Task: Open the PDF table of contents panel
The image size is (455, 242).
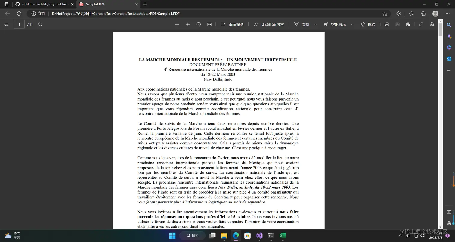Action: [6, 24]
